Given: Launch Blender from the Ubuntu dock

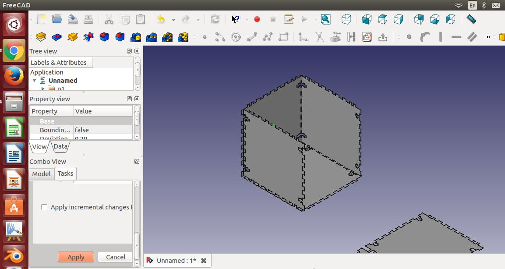Looking at the screenshot, I should point(14,256).
